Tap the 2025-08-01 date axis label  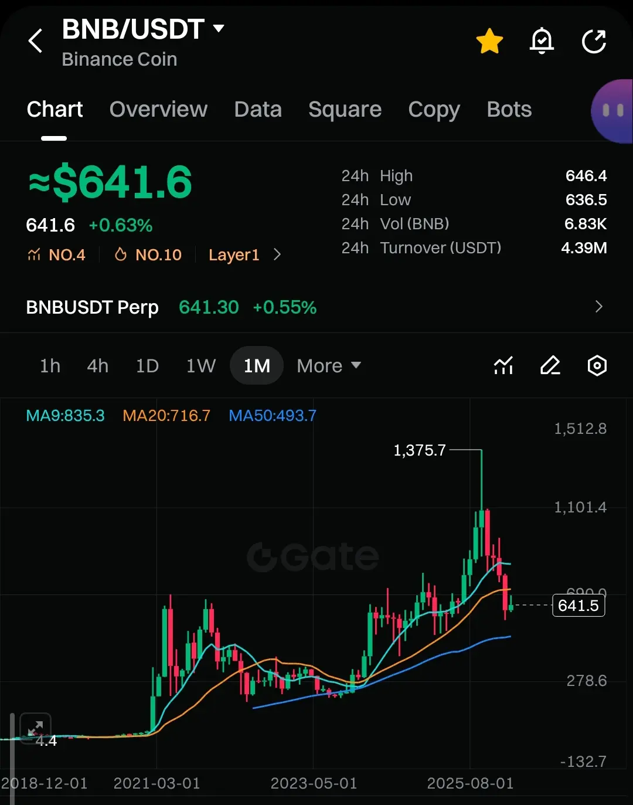tap(470, 783)
